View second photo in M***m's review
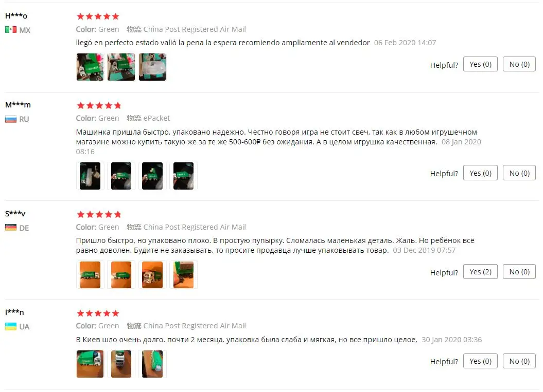The width and height of the screenshot is (543, 392). [121, 176]
